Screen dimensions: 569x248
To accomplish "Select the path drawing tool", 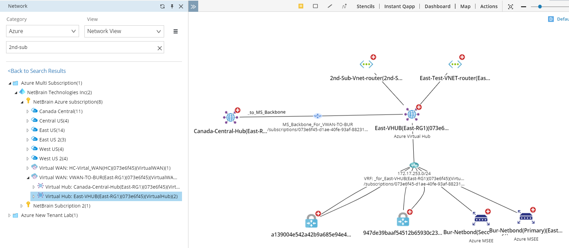I will (x=344, y=6).
